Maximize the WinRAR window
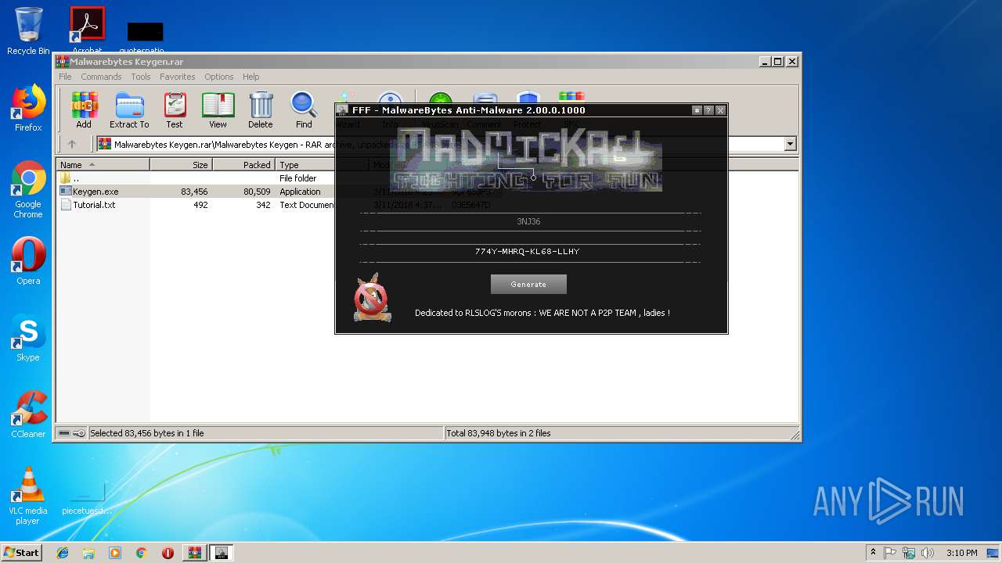The width and height of the screenshot is (1002, 563). coord(777,61)
